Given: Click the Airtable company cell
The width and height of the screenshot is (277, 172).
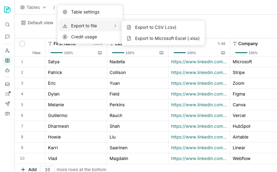Looking at the screenshot, I should coord(254,137).
